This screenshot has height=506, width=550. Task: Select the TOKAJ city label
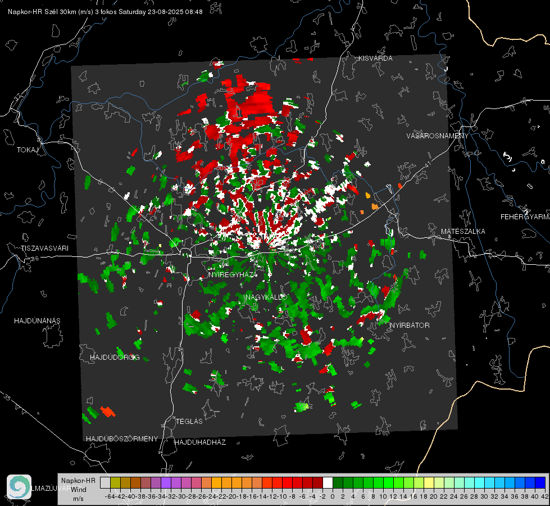[x=28, y=150]
